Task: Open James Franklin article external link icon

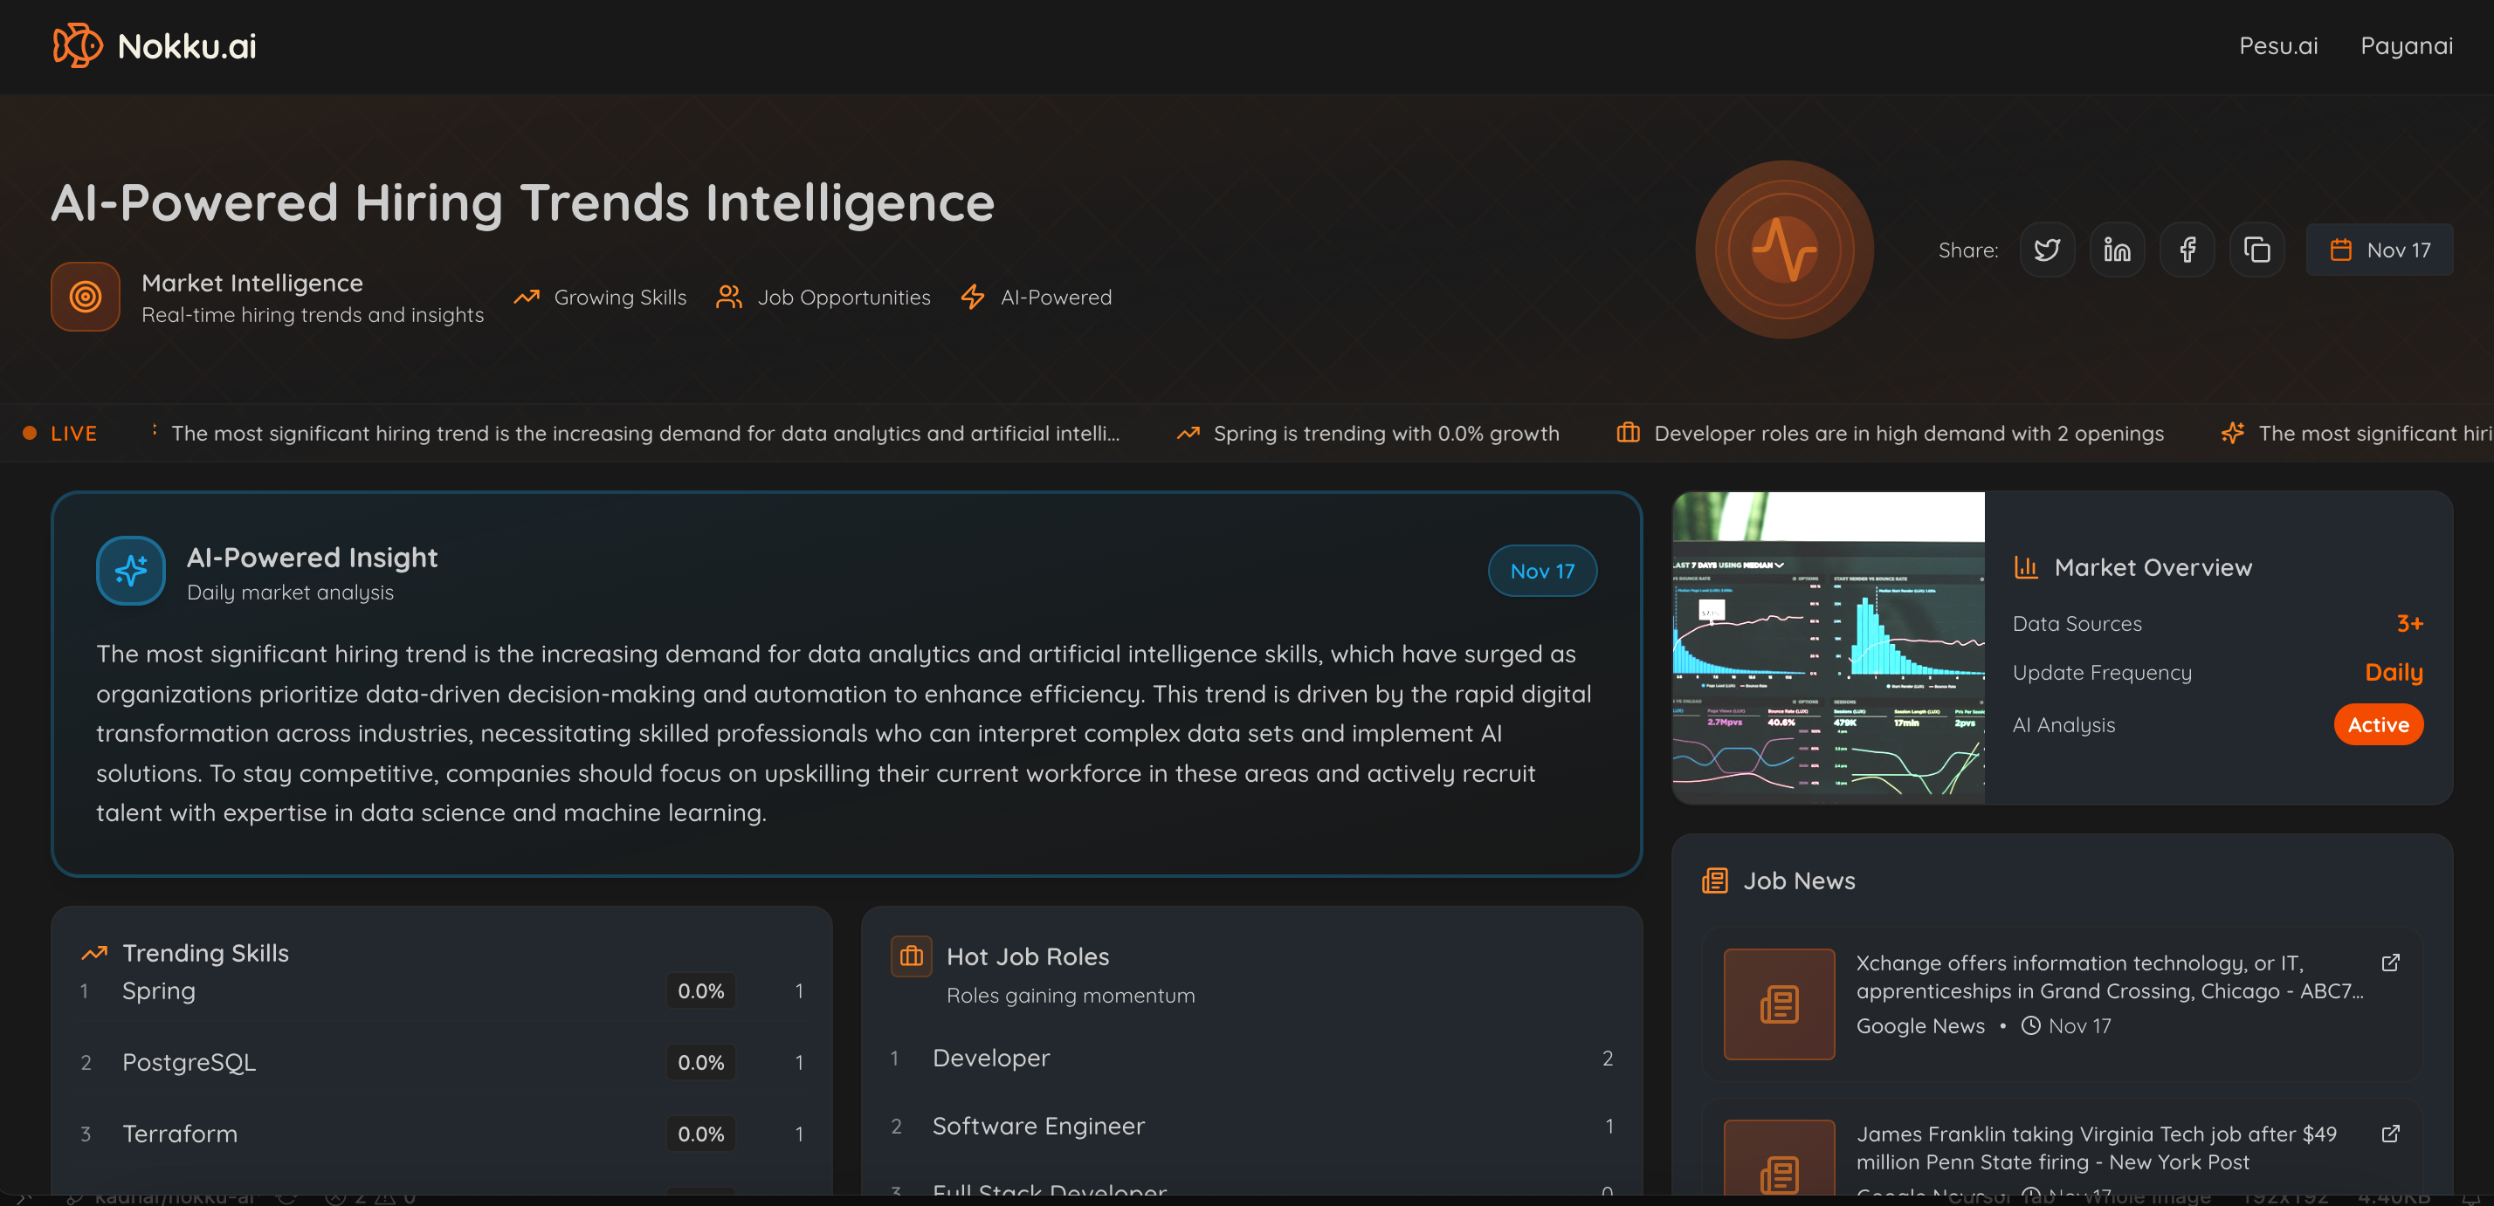Action: click(x=2390, y=1134)
